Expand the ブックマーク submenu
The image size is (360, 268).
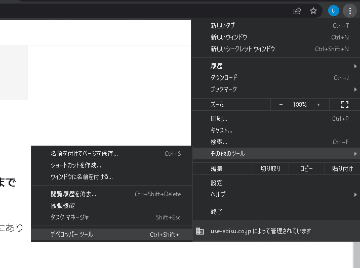pyautogui.click(x=275, y=89)
